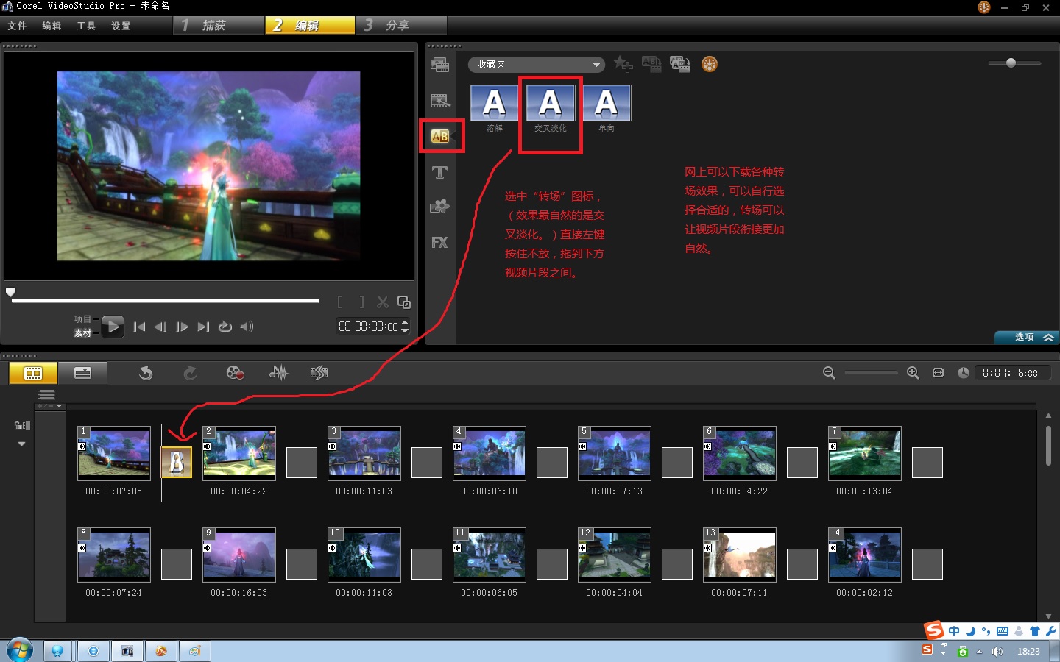This screenshot has width=1060, height=662.
Task: Step back one frame
Action: pos(160,327)
